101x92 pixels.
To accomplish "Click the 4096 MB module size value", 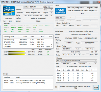I will pyautogui.click(x=66, y=64).
